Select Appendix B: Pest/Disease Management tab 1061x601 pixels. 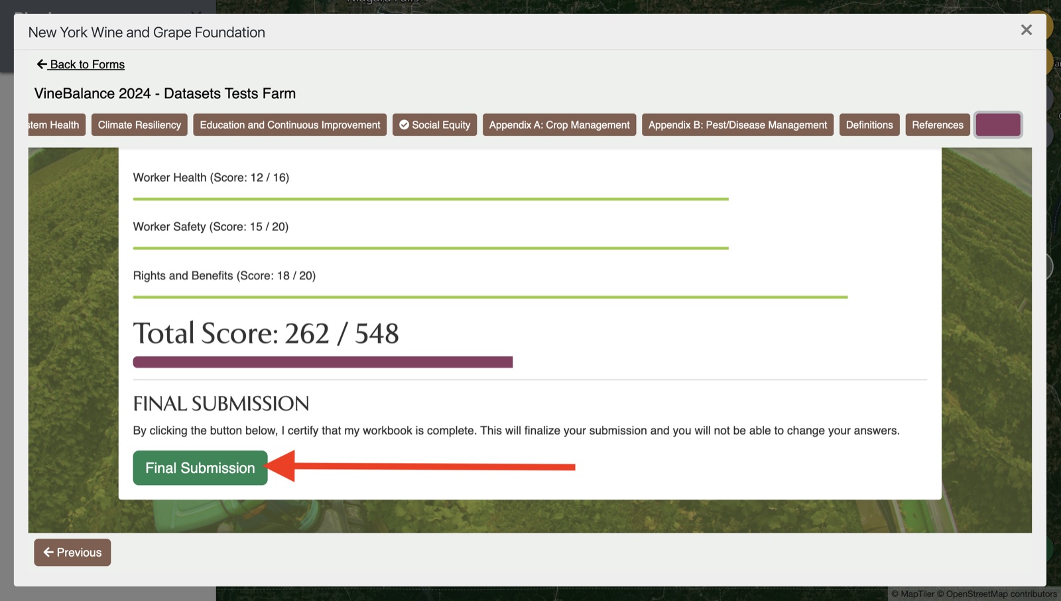pos(737,125)
